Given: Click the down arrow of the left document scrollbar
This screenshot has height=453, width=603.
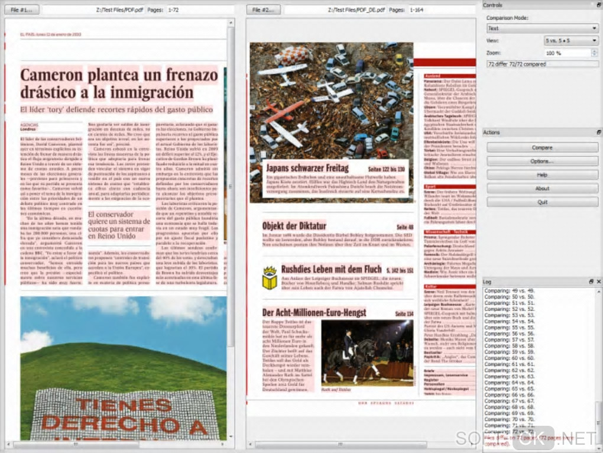Looking at the screenshot, I should [x=231, y=436].
